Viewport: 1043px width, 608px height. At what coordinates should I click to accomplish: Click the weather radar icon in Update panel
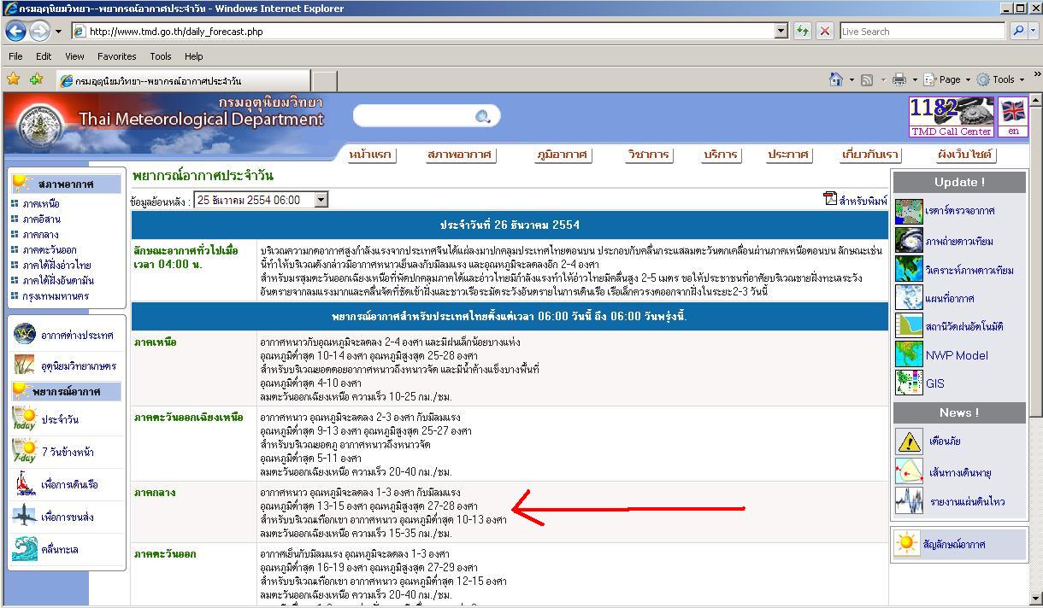[909, 211]
